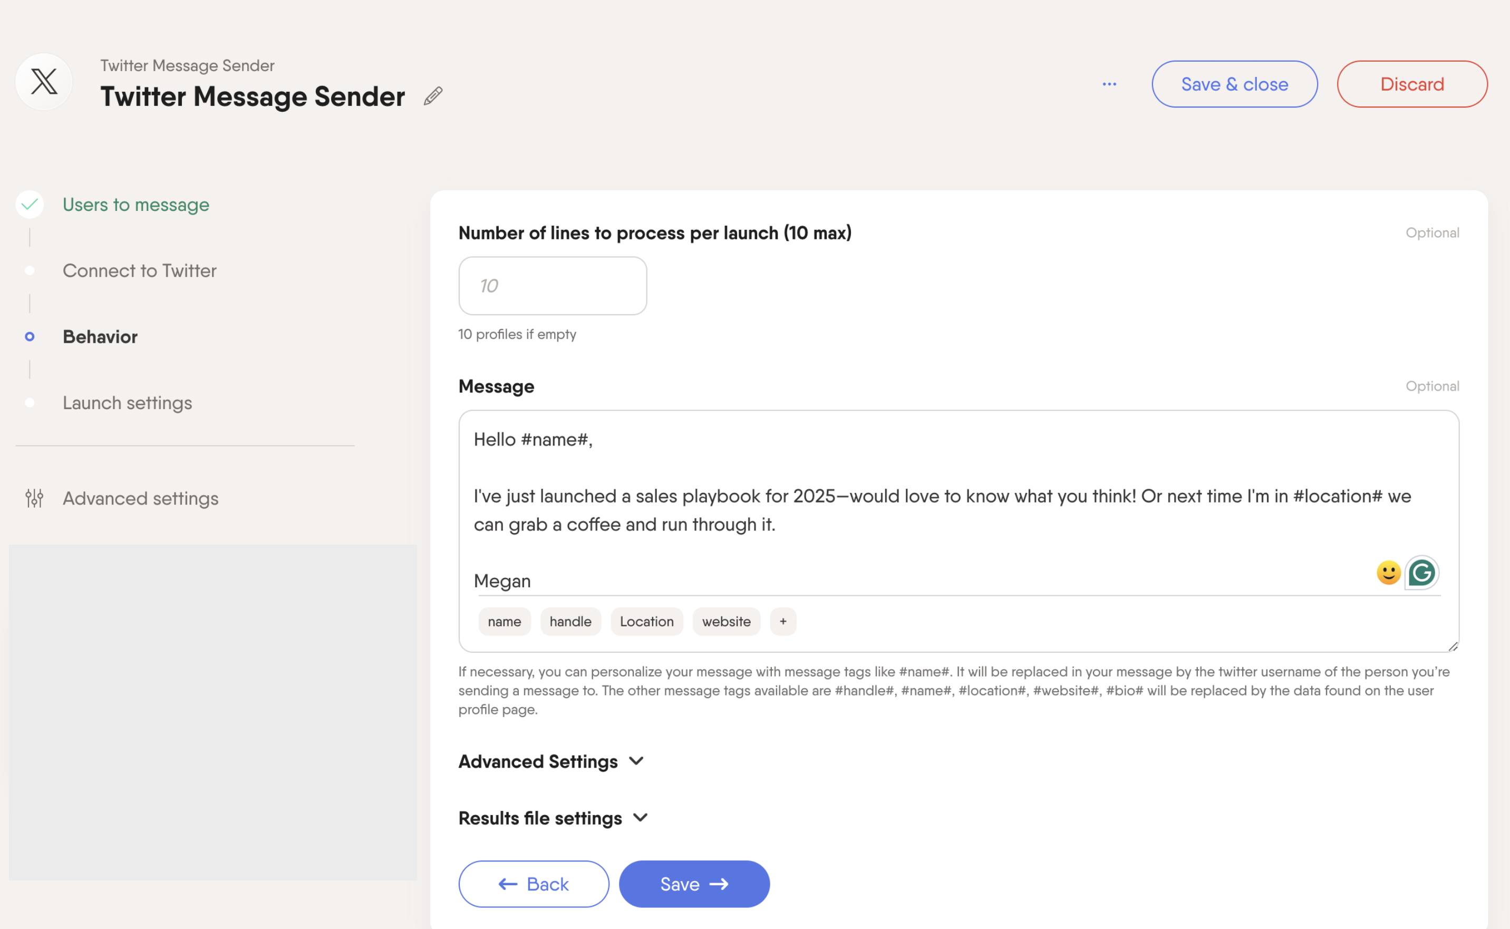Click the Grammarly icon in message box

click(x=1421, y=573)
